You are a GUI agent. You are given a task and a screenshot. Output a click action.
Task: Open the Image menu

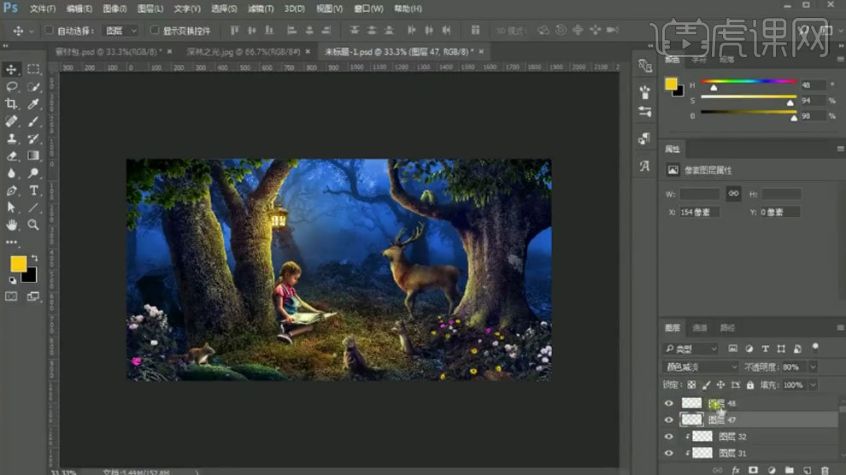[115, 9]
